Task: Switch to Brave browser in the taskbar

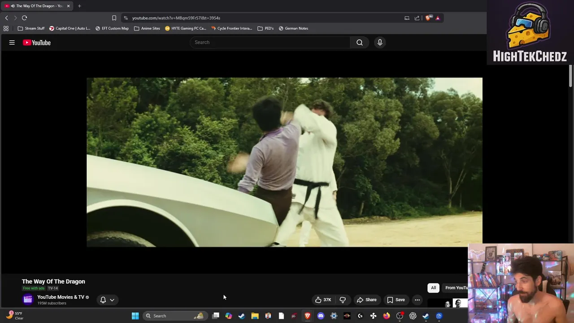Action: (308, 316)
